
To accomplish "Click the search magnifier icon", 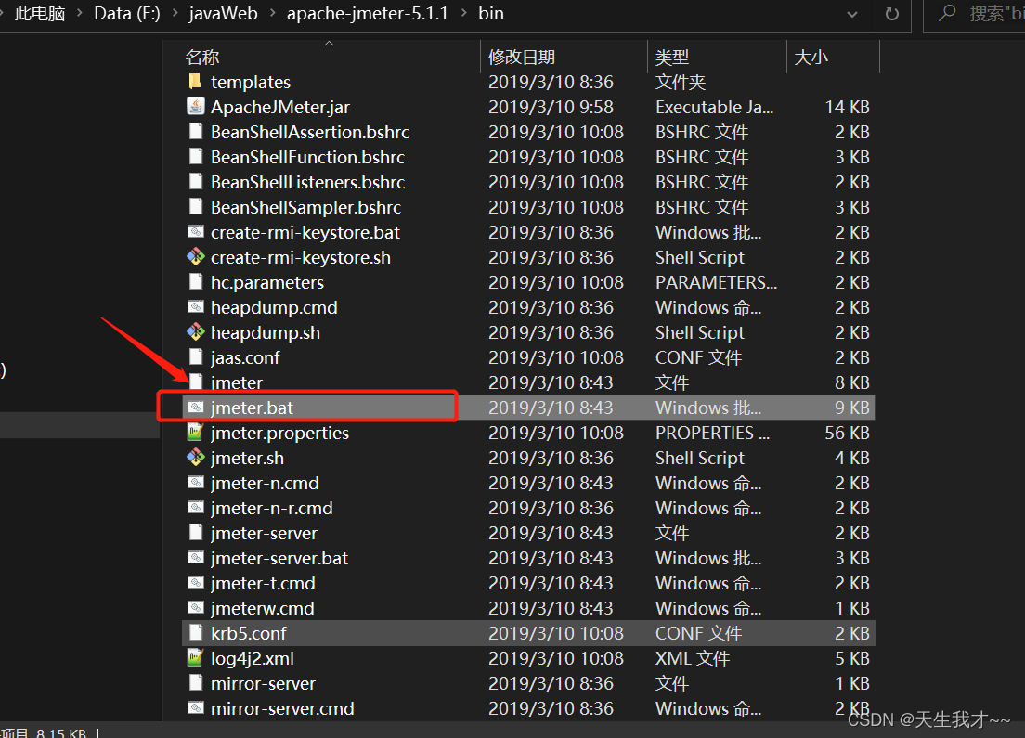I will (947, 13).
